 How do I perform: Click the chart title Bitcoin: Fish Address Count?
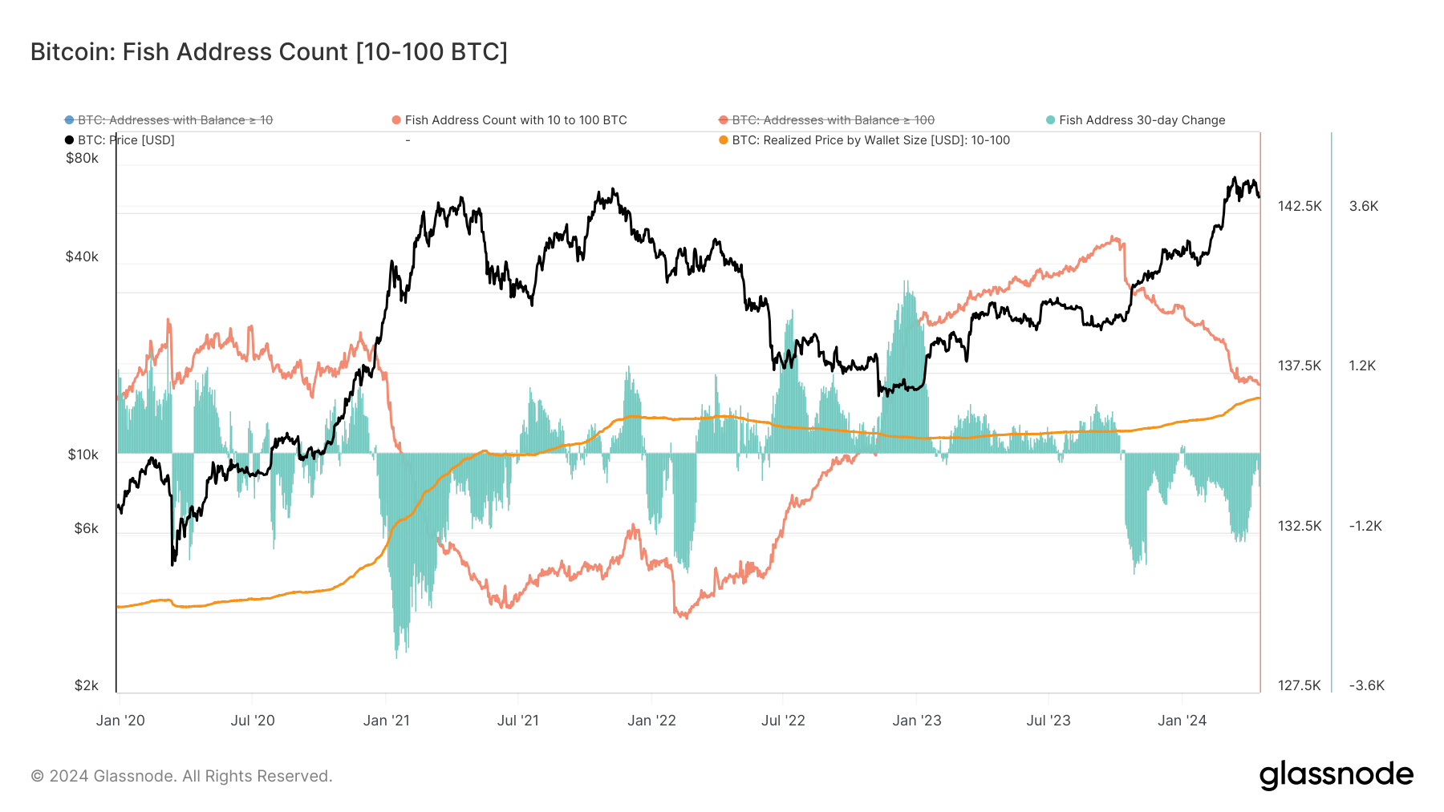[269, 52]
